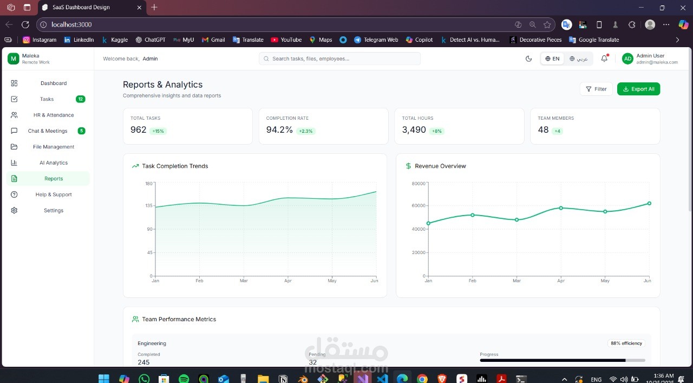
Task: Open the YouTube bookmark
Action: coord(286,40)
